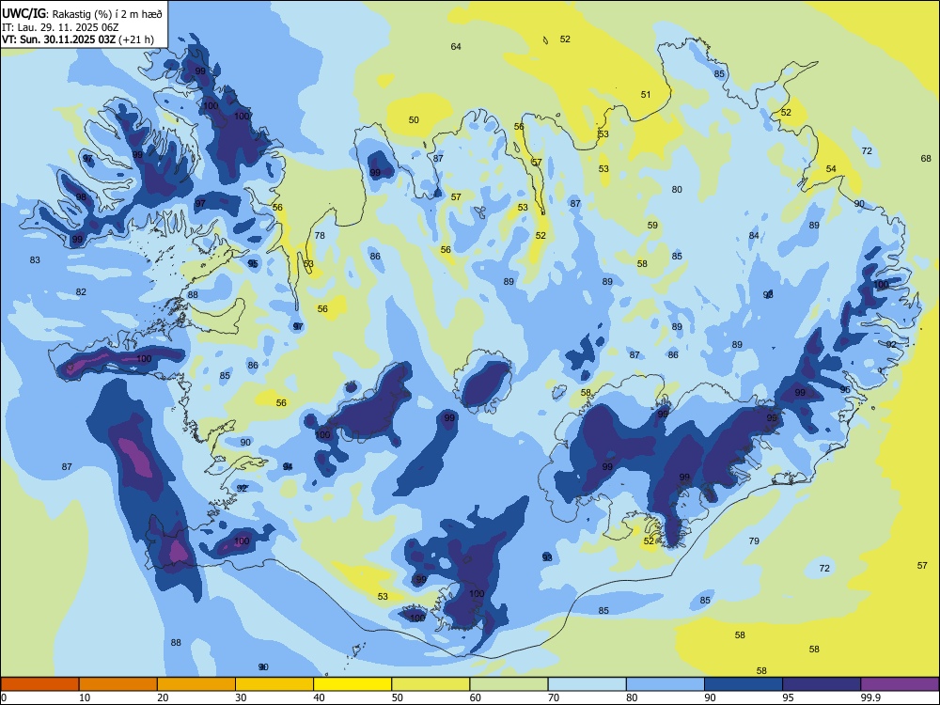Image resolution: width=940 pixels, height=705 pixels.
Task: Click the light orange 20-30 legend swatch
Action: click(196, 684)
